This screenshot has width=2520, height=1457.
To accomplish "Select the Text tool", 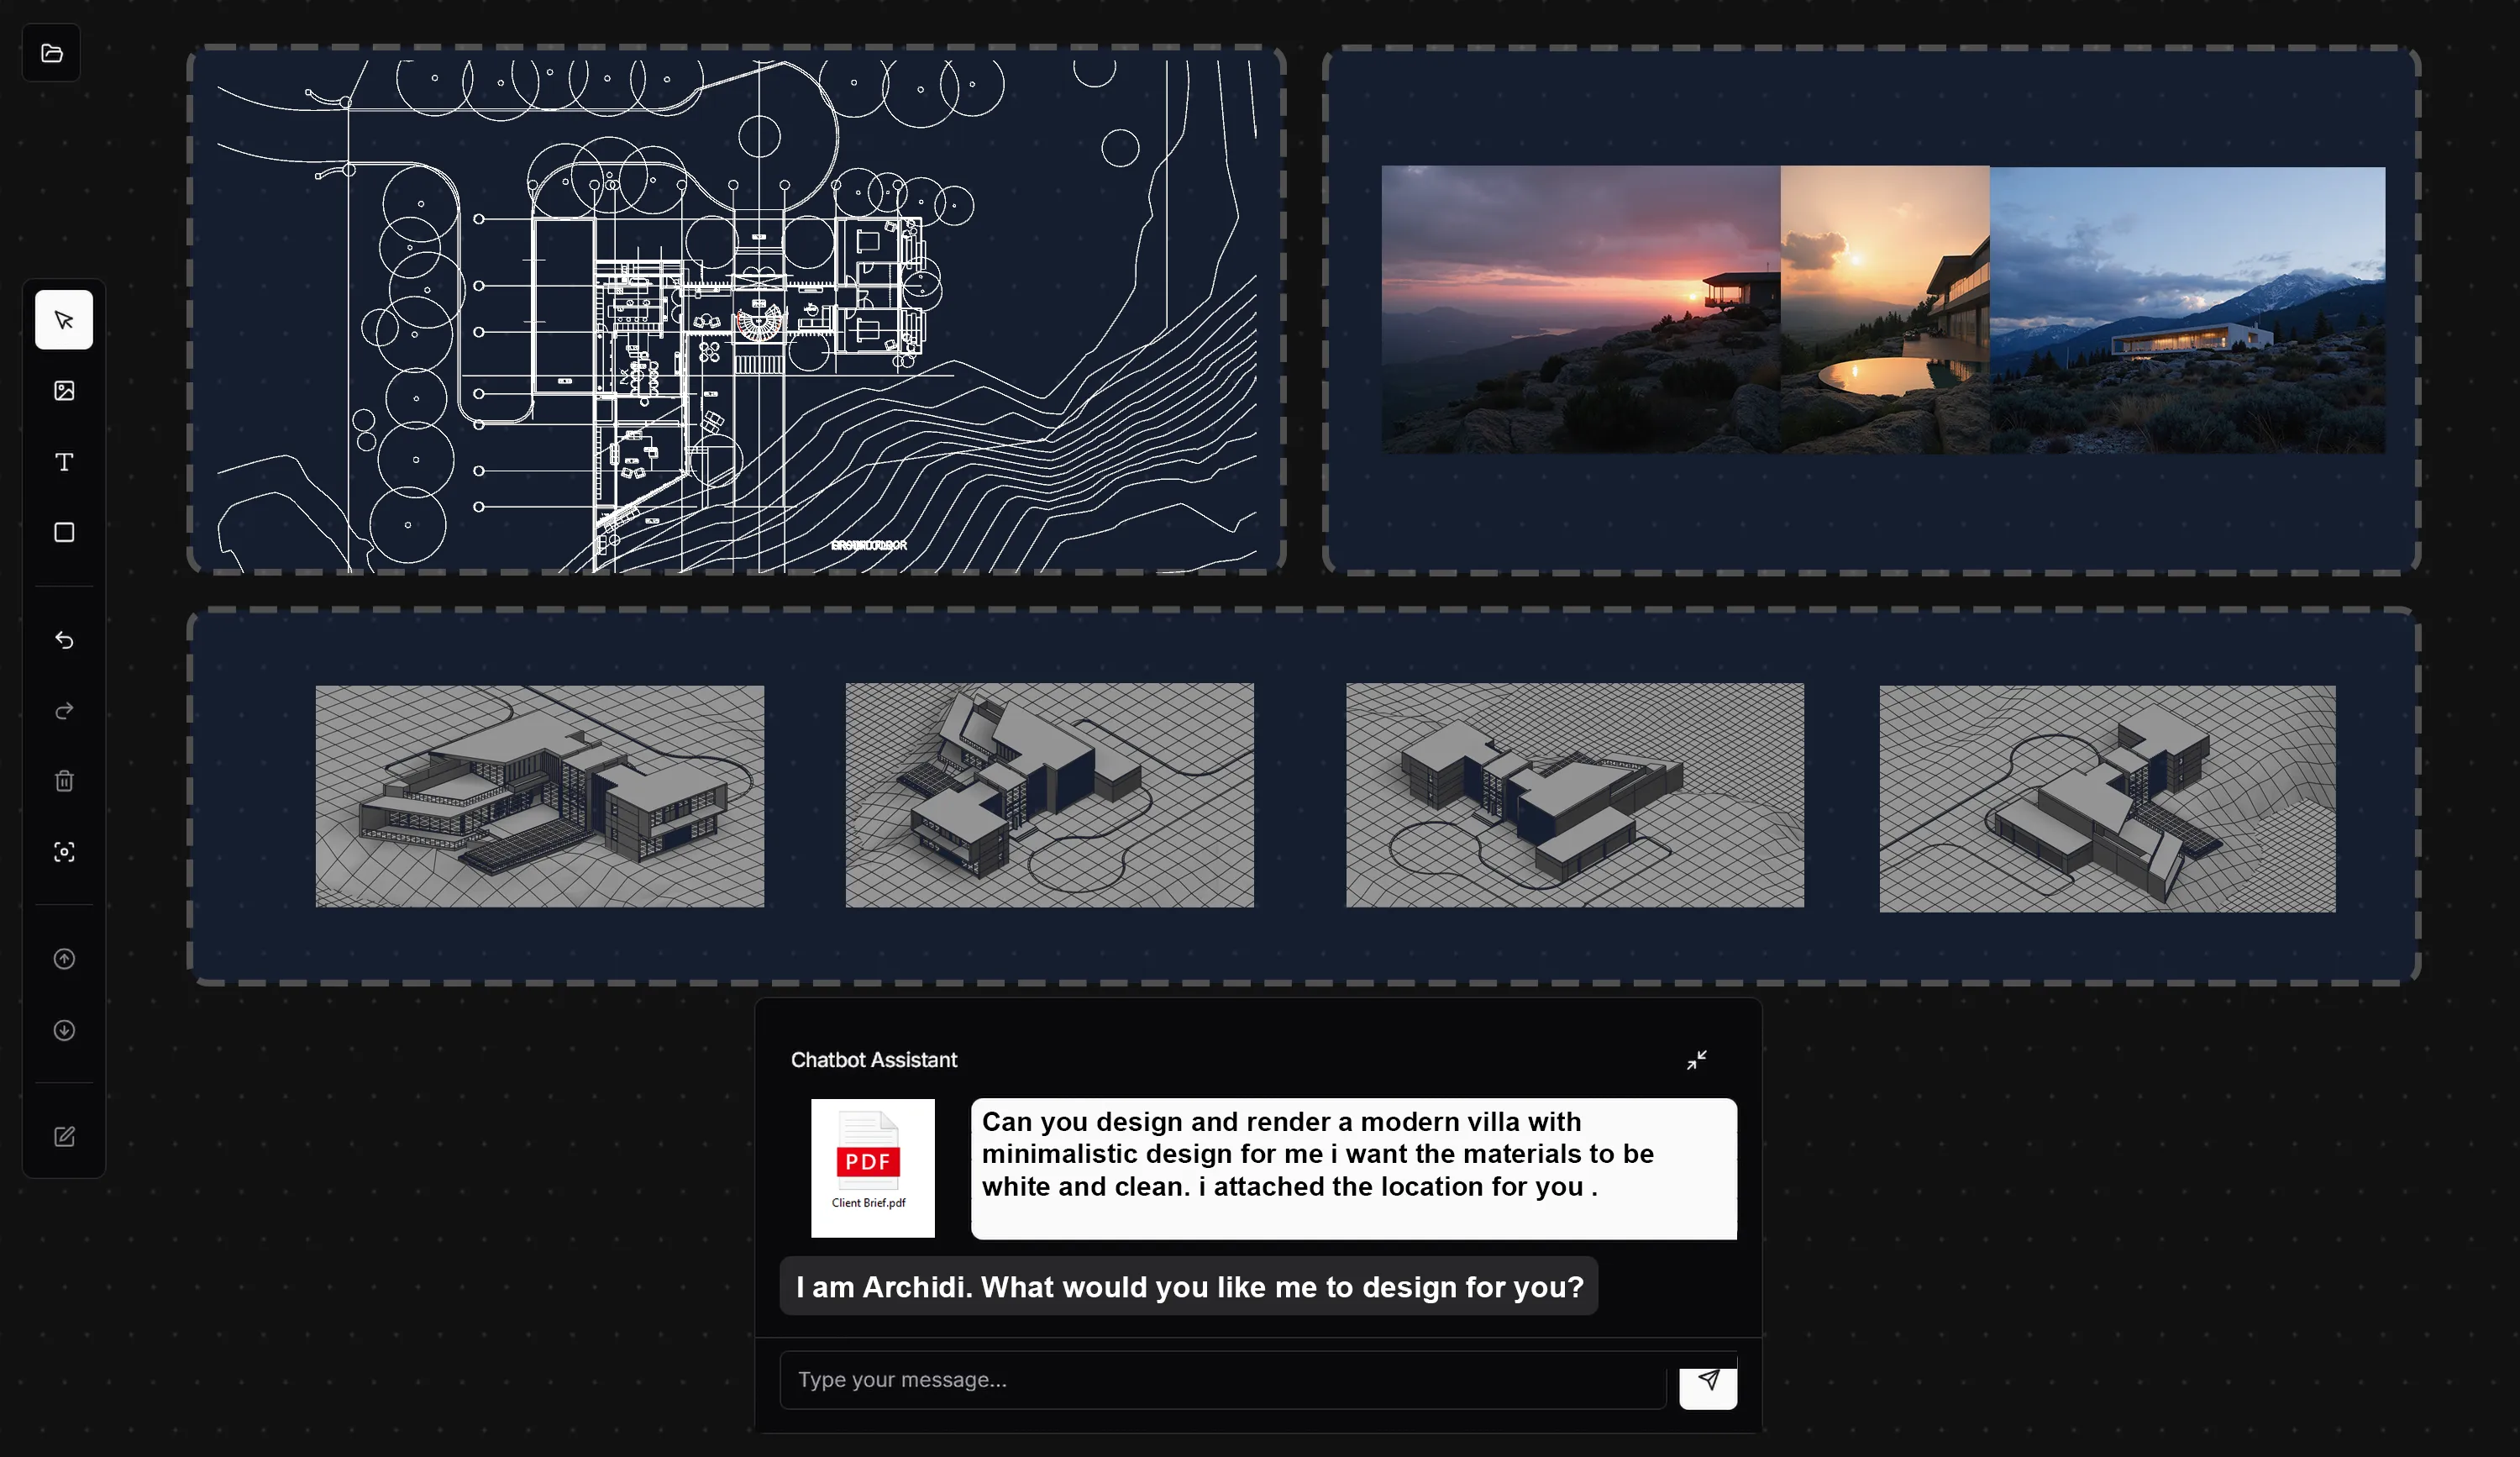I will coord(64,462).
